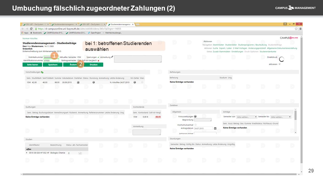The height and width of the screenshot is (182, 323).
Task: Open the Änderungsprotokoll link
Action: (x=257, y=48)
